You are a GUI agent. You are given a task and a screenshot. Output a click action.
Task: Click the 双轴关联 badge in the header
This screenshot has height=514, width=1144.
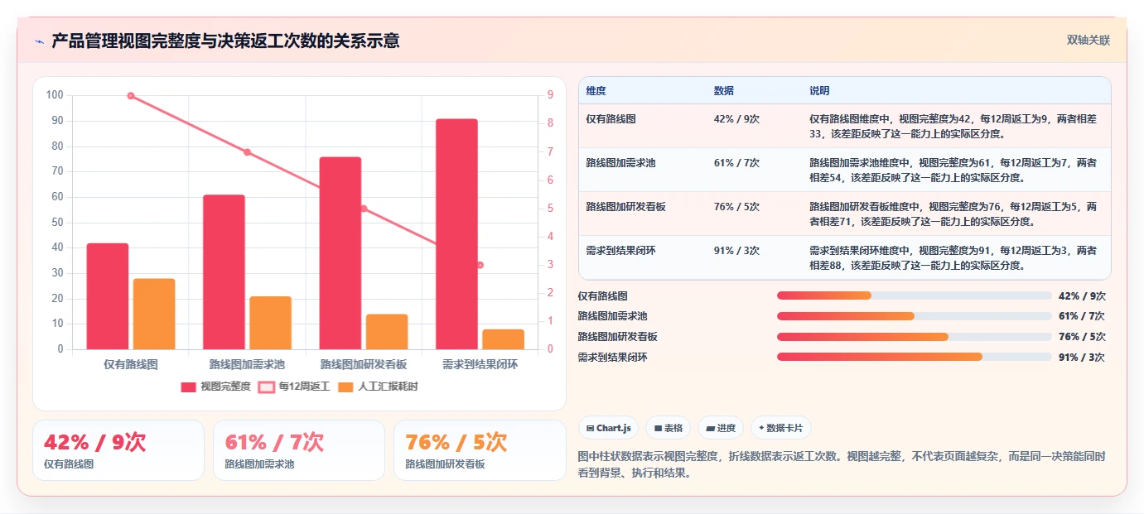coord(1088,40)
